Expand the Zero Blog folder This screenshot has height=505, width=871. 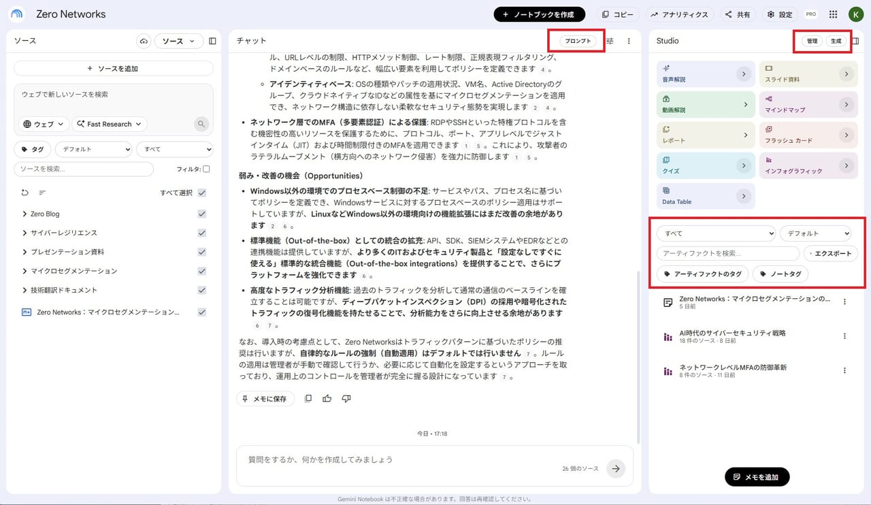[24, 214]
